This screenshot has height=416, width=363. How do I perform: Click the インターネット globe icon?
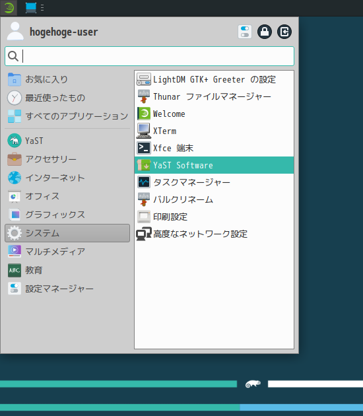click(x=15, y=178)
